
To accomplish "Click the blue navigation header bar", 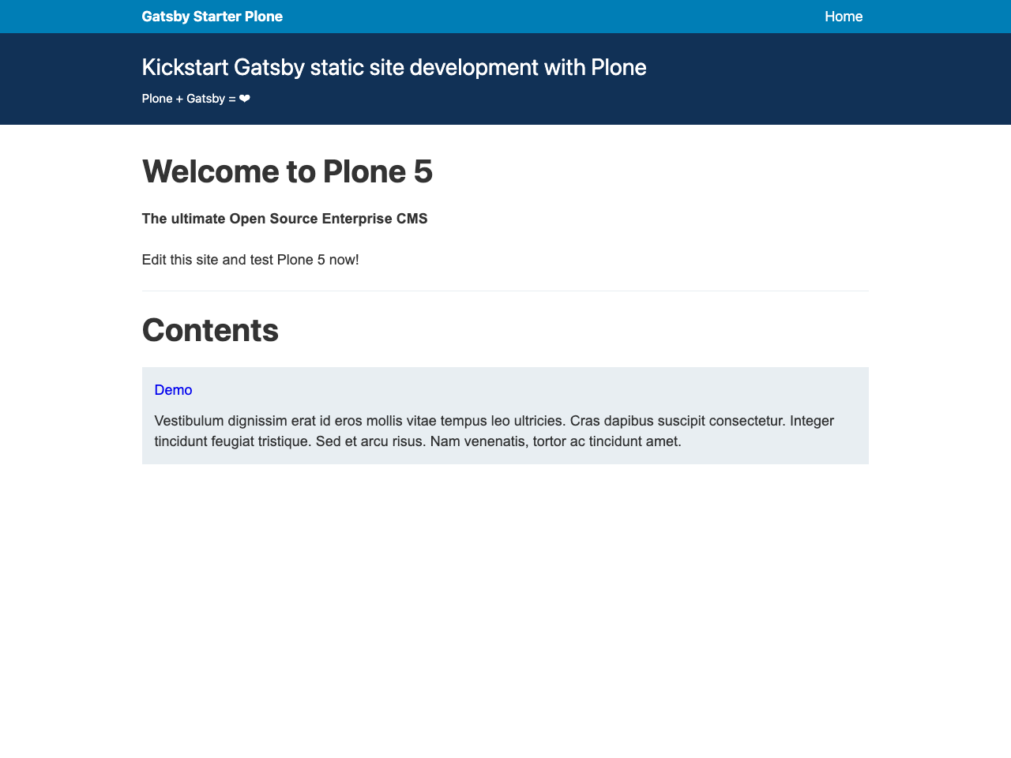I will click(505, 17).
